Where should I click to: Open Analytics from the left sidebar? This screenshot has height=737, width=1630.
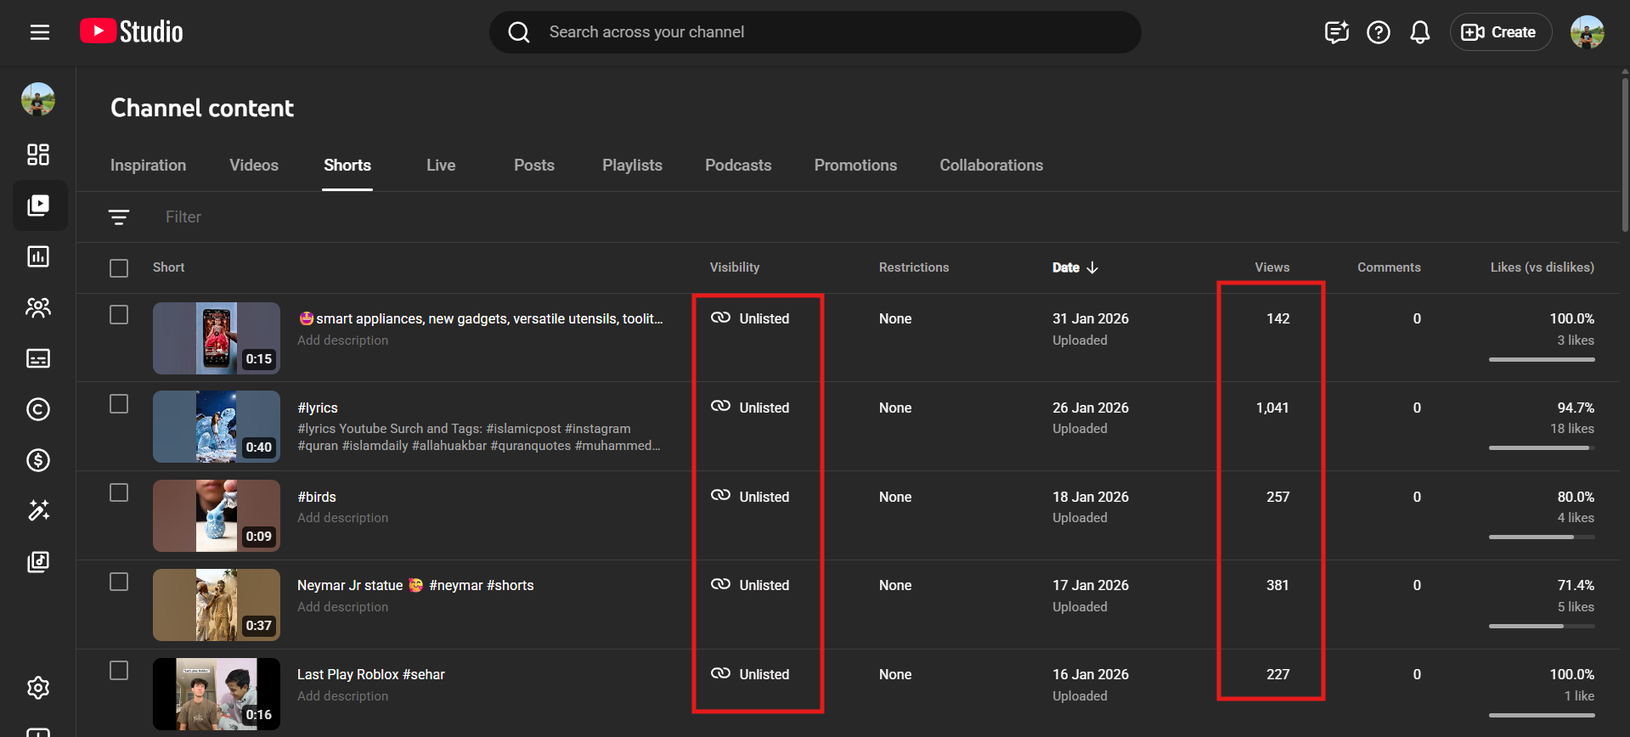[x=38, y=256]
